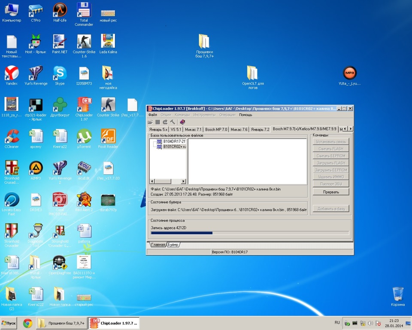Click the Пуск start button
Viewport: 412px width, 330px height.
[9, 323]
